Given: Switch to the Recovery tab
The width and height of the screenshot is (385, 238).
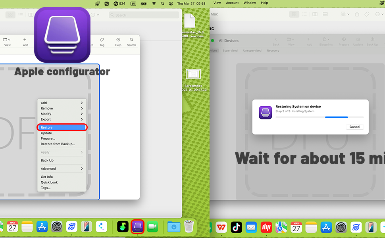Looking at the screenshot, I should point(273,50).
